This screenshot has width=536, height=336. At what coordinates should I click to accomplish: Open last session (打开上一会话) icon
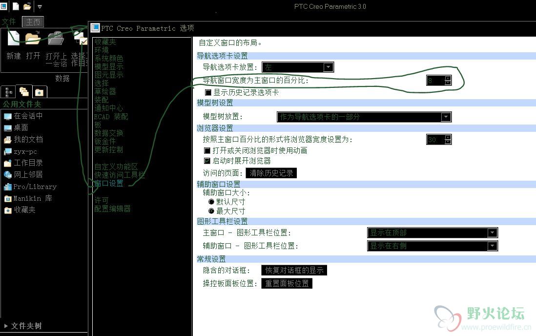pyautogui.click(x=56, y=38)
